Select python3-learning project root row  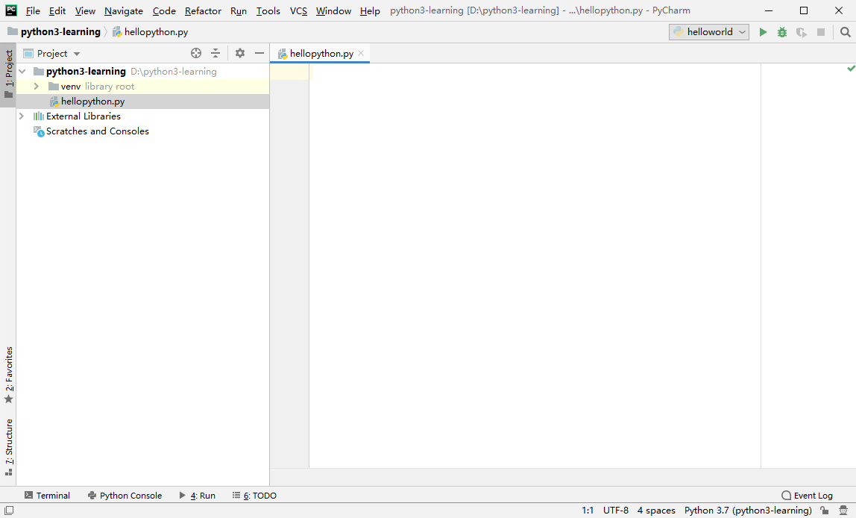(x=142, y=72)
